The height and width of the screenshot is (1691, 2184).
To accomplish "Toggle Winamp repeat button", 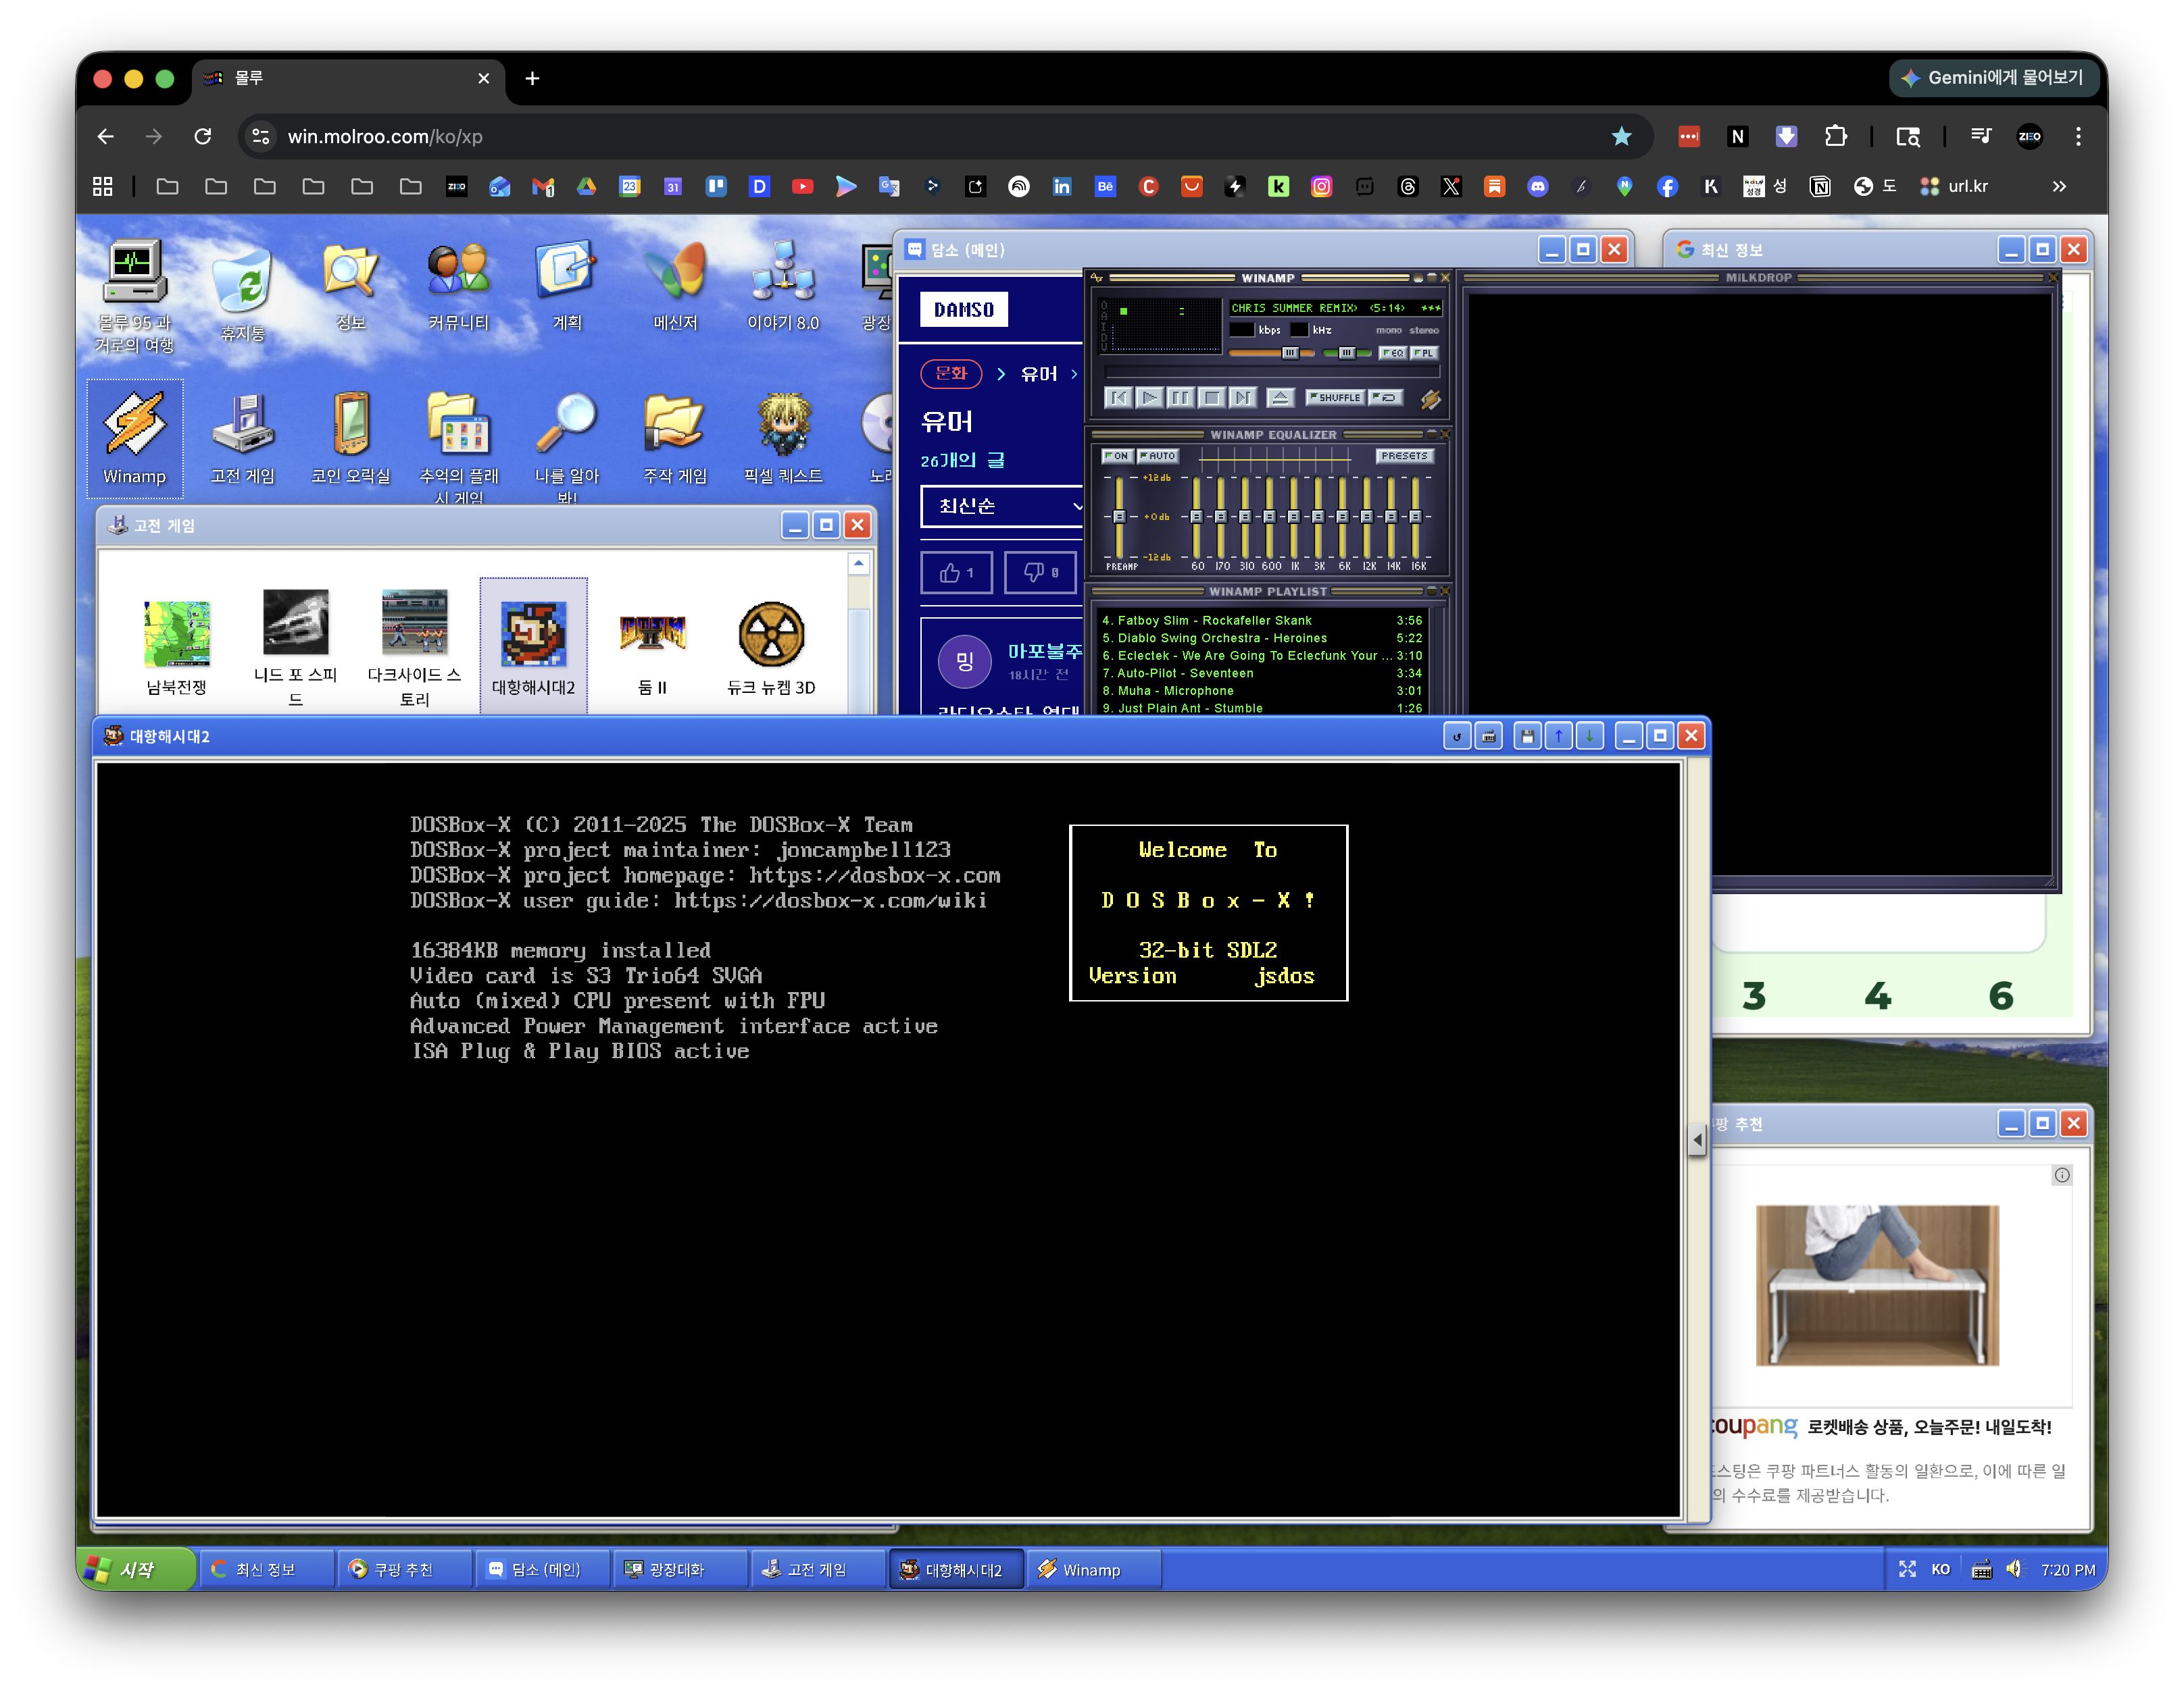I will (1385, 398).
